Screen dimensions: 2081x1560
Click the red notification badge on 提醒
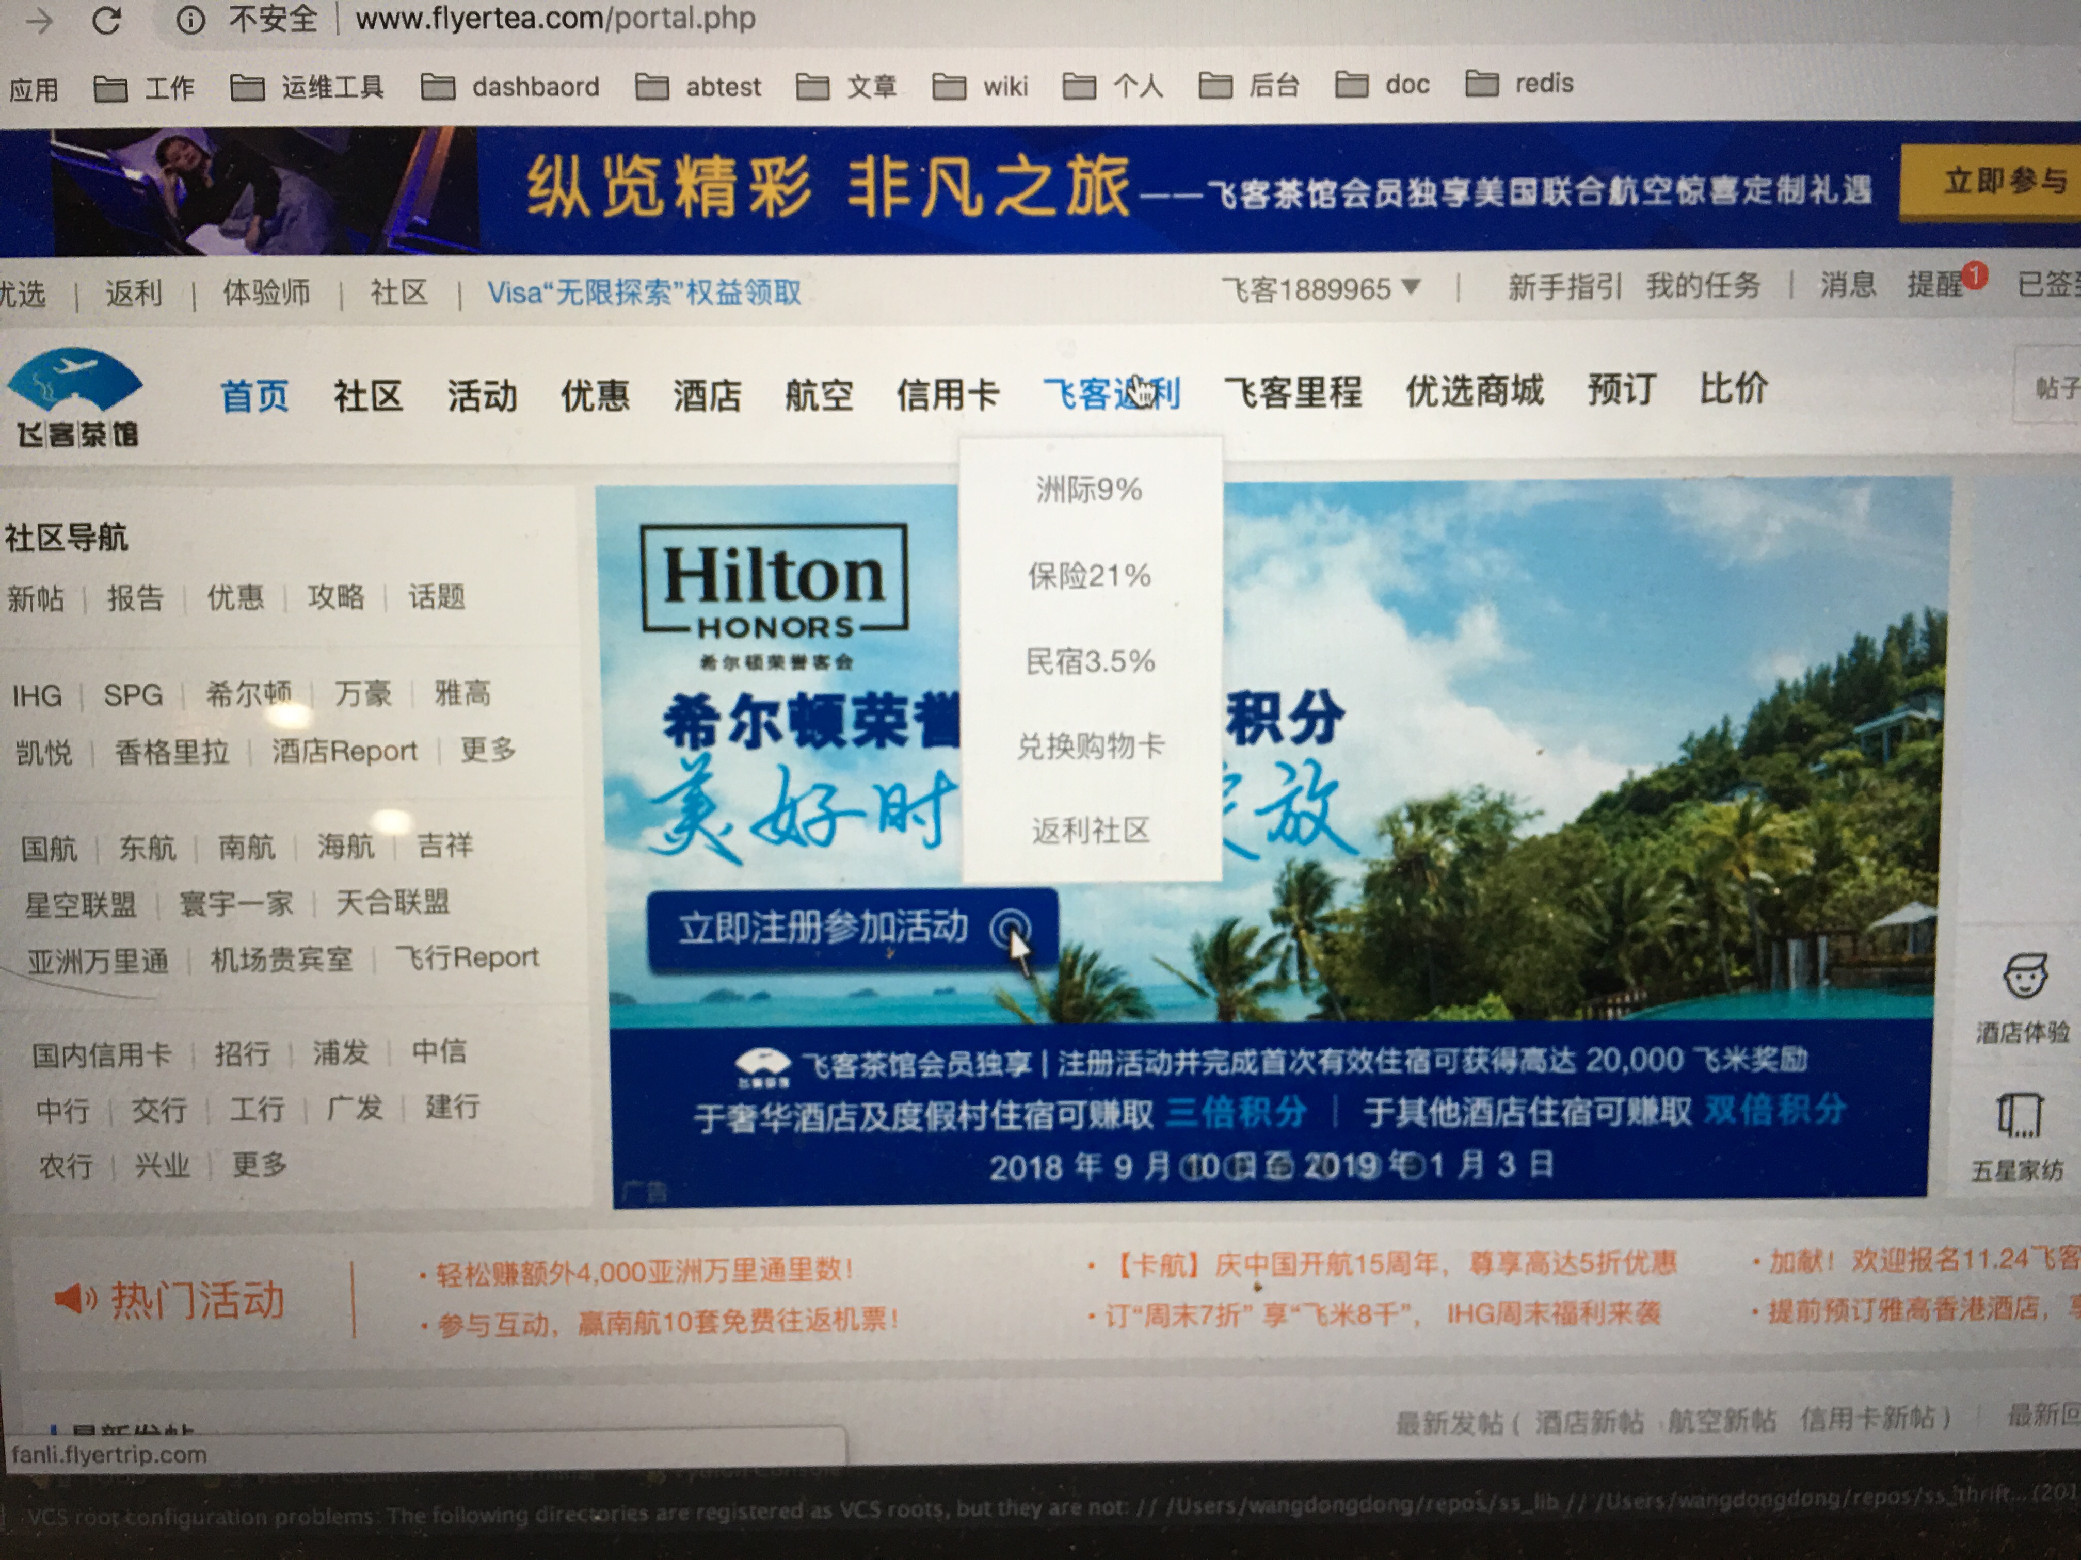point(1975,274)
